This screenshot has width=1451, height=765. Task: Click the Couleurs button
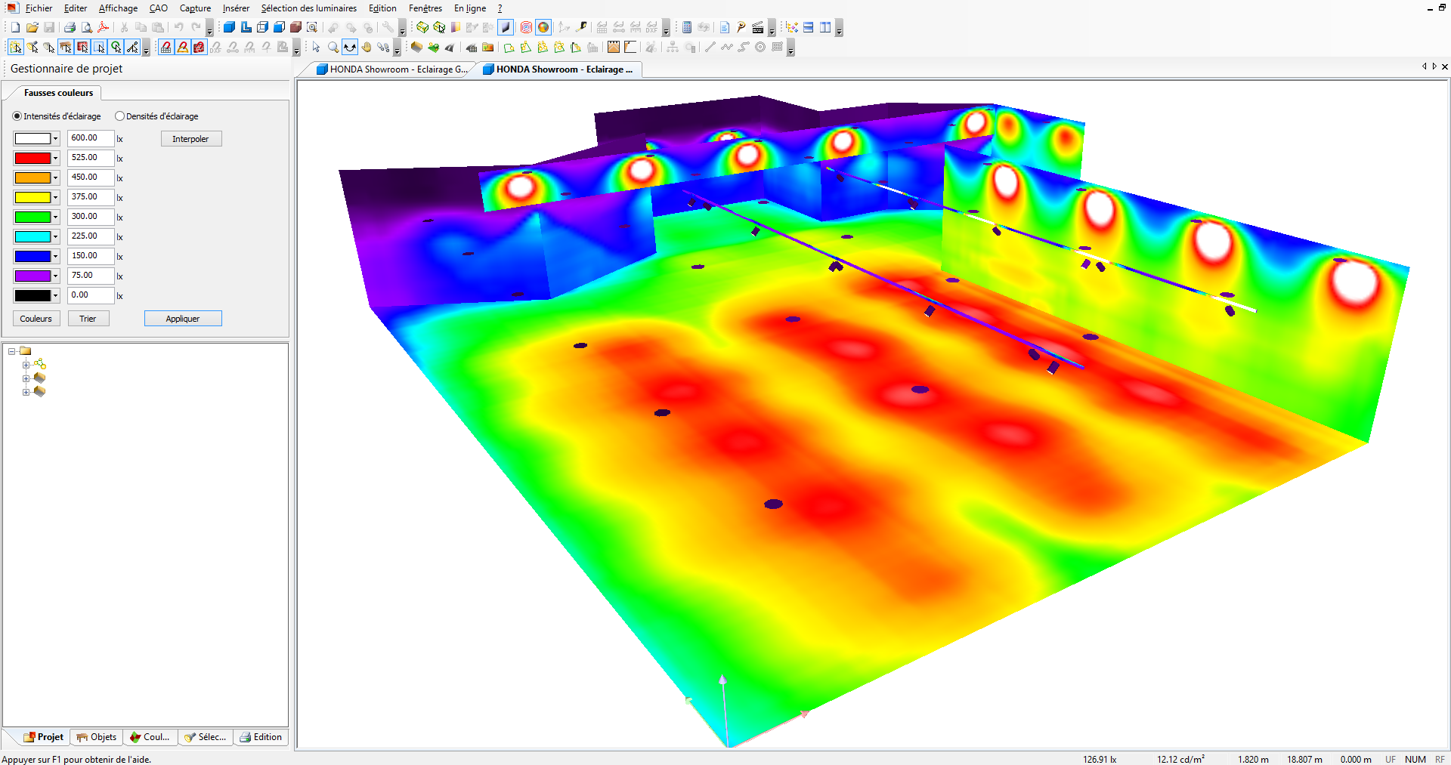pos(36,319)
